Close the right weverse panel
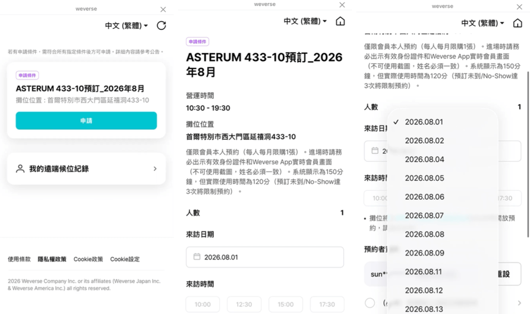Screen dimensions: 530x314 519,7
